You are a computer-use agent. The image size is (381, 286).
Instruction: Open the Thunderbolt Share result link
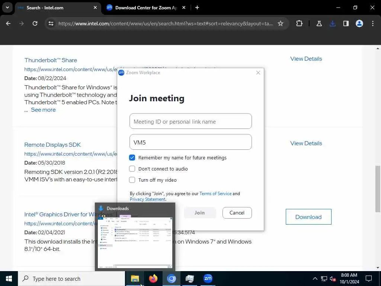tap(51, 60)
